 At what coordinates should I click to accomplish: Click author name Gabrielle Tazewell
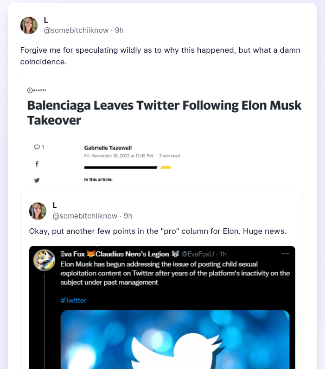(x=108, y=148)
